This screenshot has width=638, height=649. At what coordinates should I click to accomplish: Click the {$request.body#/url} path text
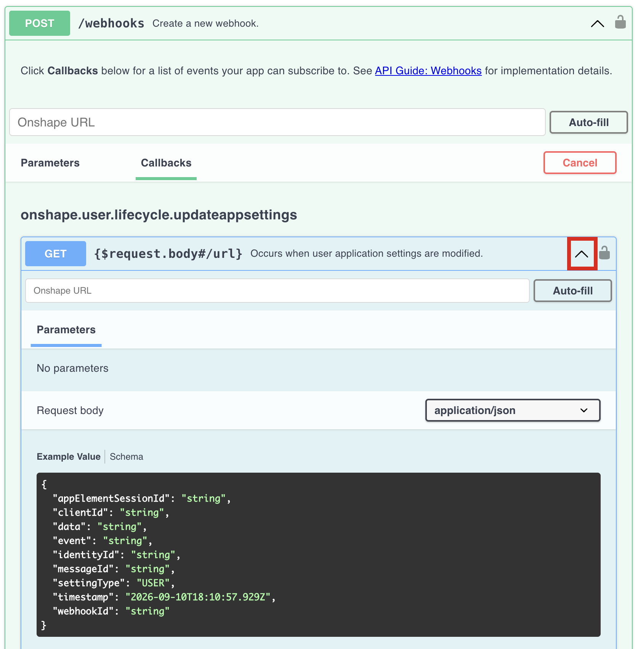pos(168,254)
